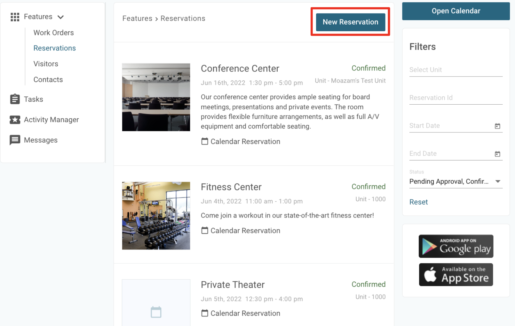The width and height of the screenshot is (515, 326).
Task: Go to Work Orders in sidebar
Action: (x=53, y=33)
